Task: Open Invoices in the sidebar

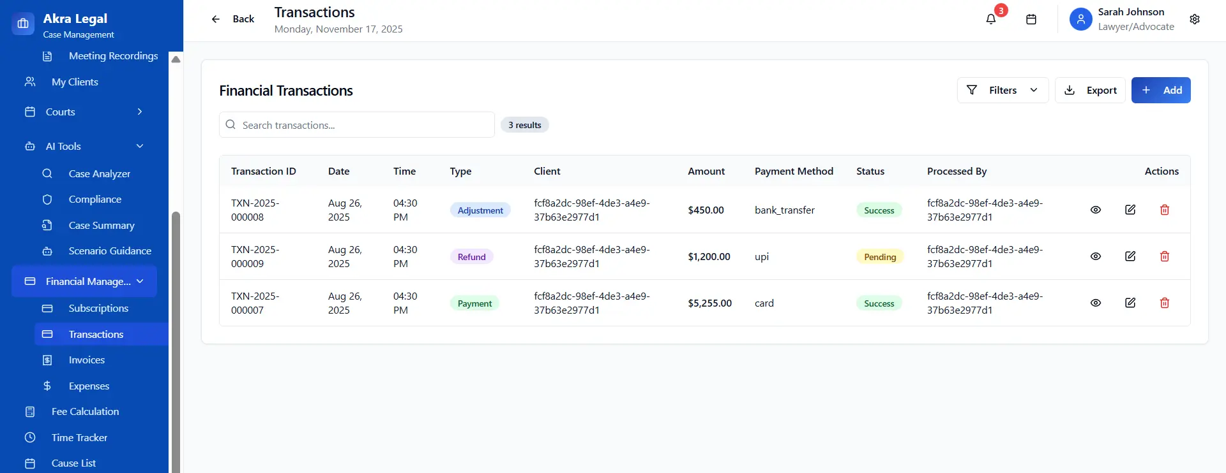Action: 87,360
